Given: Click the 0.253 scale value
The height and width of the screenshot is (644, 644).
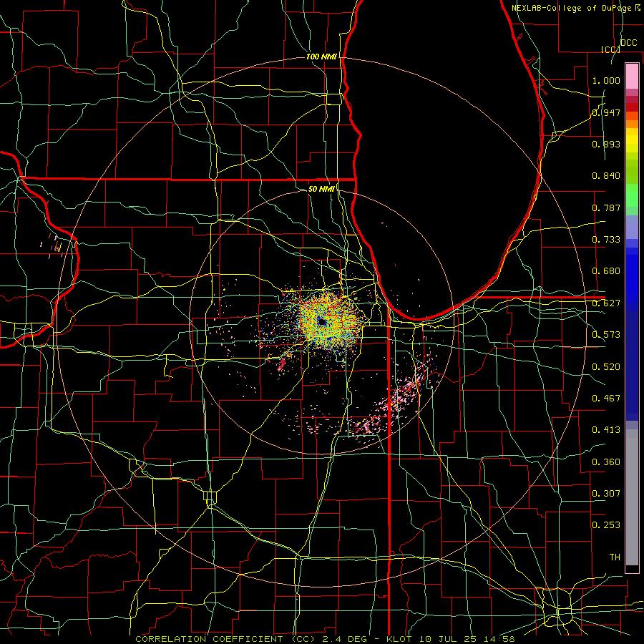Looking at the screenshot, I should pos(606,525).
